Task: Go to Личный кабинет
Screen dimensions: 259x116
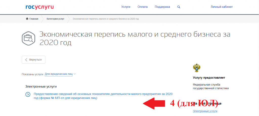Action: point(222,7)
